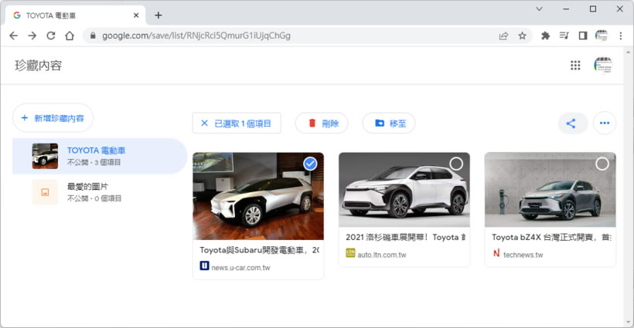The image size is (634, 328).
Task: Delete selected item with 刪除
Action: coord(322,123)
